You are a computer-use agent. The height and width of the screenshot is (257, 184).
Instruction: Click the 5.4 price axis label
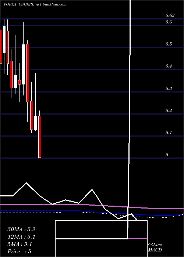pos(169,66)
